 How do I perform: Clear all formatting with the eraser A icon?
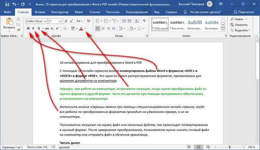pyautogui.click(x=89, y=21)
